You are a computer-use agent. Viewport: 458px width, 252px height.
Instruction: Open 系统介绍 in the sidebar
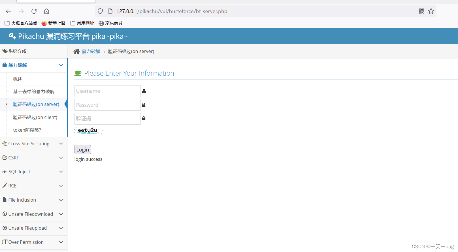pos(33,51)
